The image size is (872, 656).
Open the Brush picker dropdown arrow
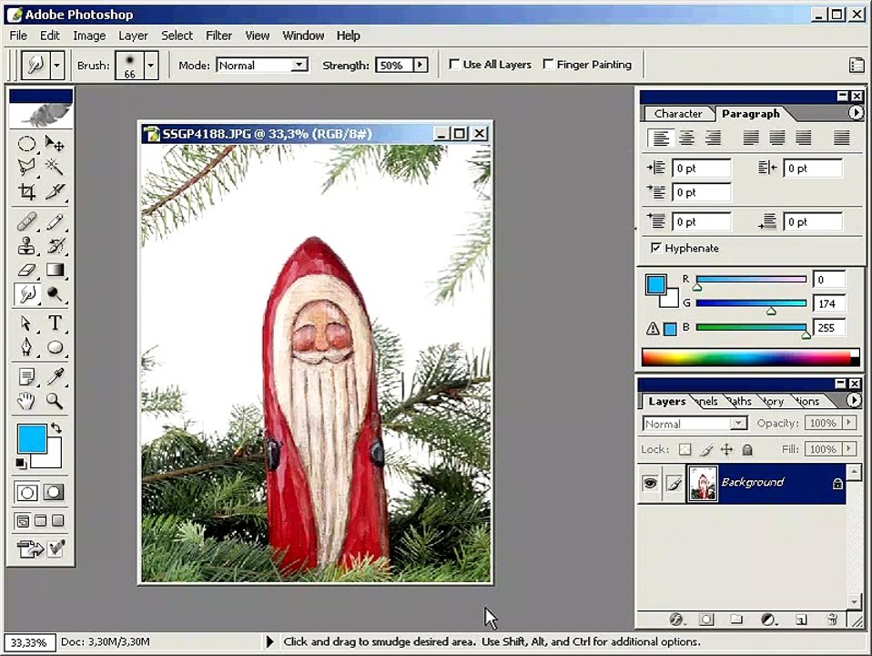tap(151, 66)
